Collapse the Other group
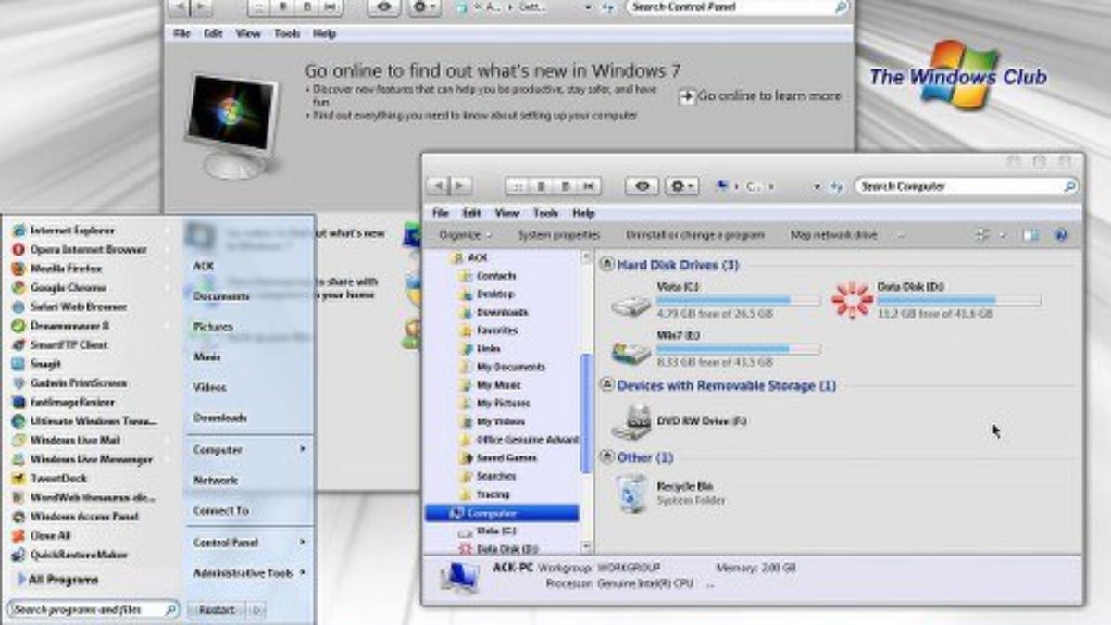 607,457
